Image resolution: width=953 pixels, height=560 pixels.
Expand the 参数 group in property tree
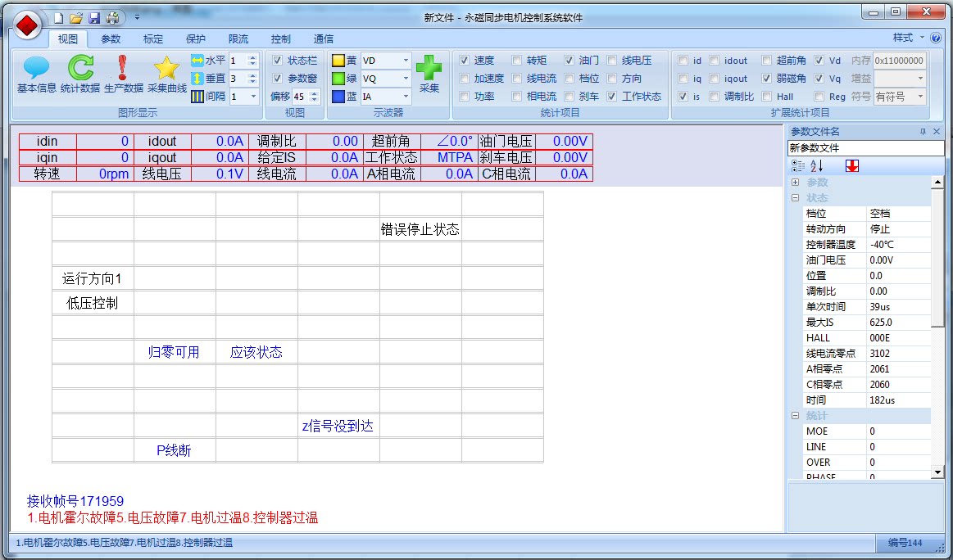coord(795,183)
